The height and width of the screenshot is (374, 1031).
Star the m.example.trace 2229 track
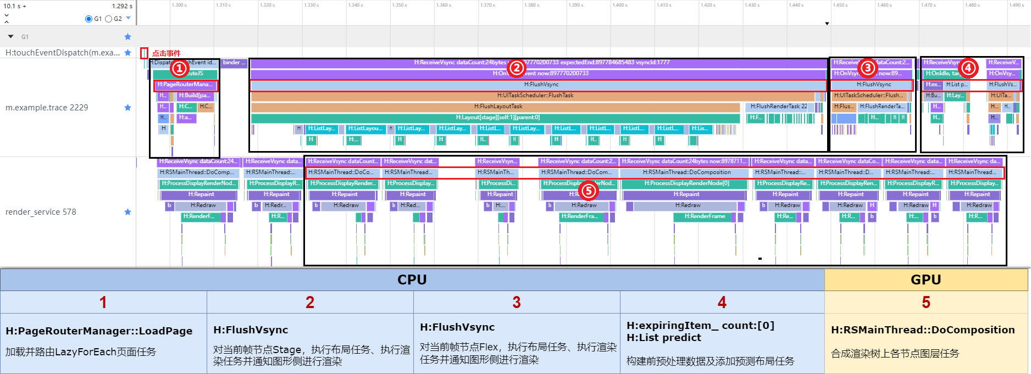(x=128, y=108)
